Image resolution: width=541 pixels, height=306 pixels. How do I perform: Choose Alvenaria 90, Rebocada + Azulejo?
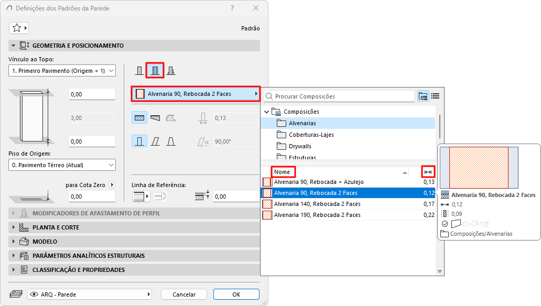click(348, 182)
